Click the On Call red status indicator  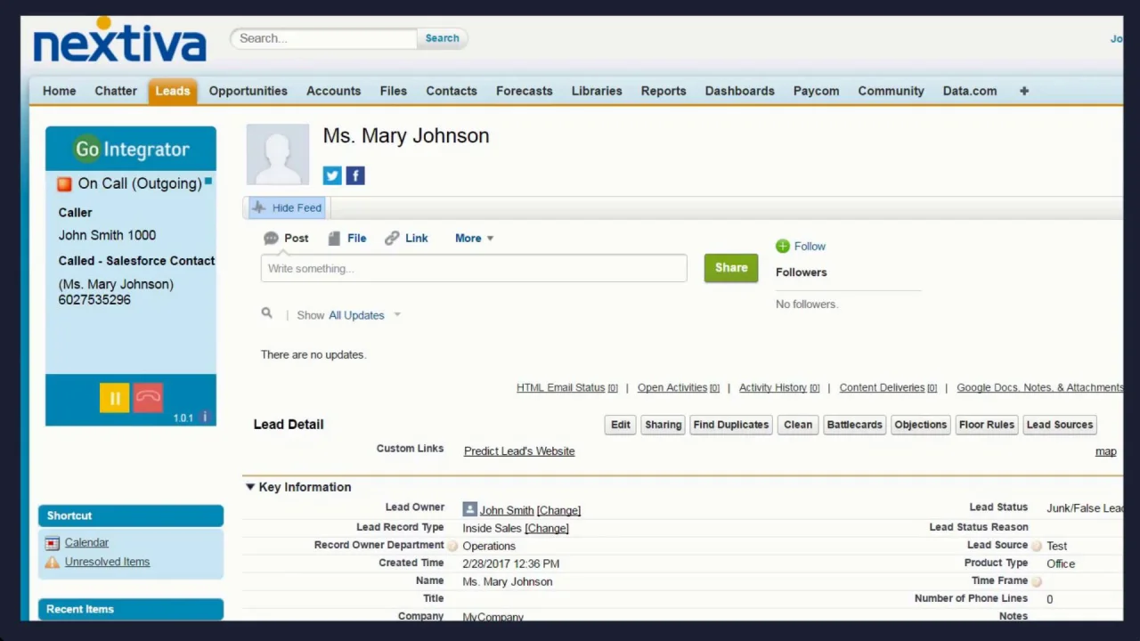point(64,184)
